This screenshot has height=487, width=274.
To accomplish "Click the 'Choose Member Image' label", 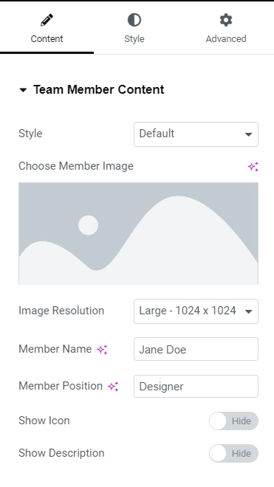I will tap(76, 166).
